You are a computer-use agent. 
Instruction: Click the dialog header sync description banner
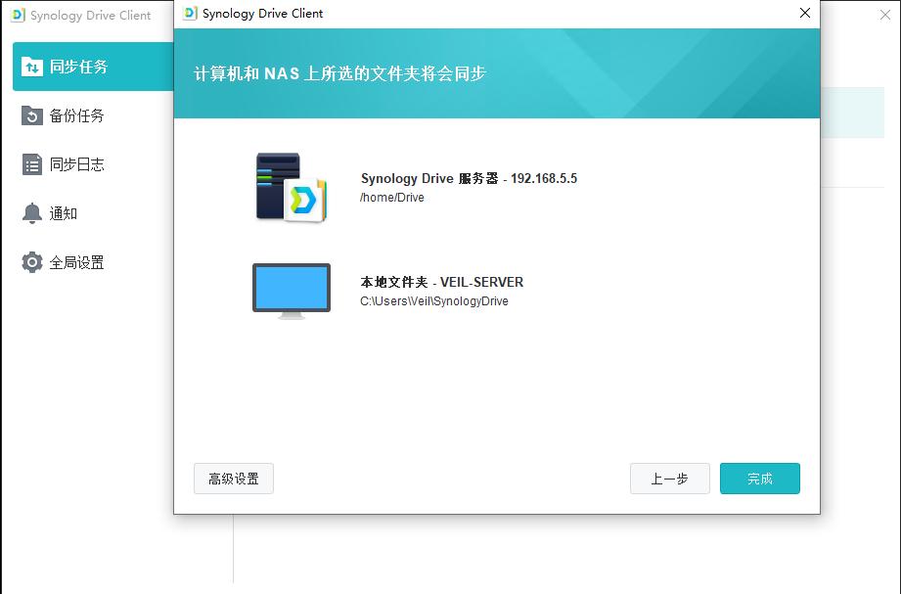pos(497,74)
